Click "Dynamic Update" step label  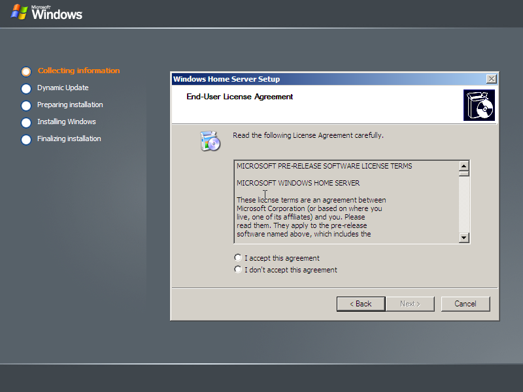(x=63, y=88)
